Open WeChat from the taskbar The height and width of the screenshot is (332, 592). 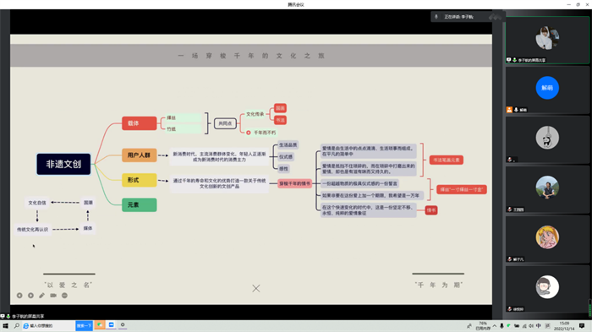(x=100, y=325)
